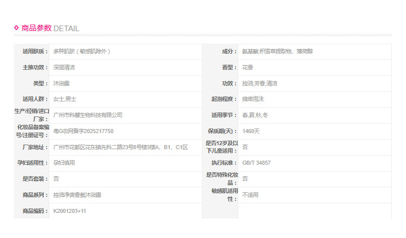Click the 春,夏,秋,冬 applicable seasons value
The width and height of the screenshot is (406, 238).
point(255,115)
